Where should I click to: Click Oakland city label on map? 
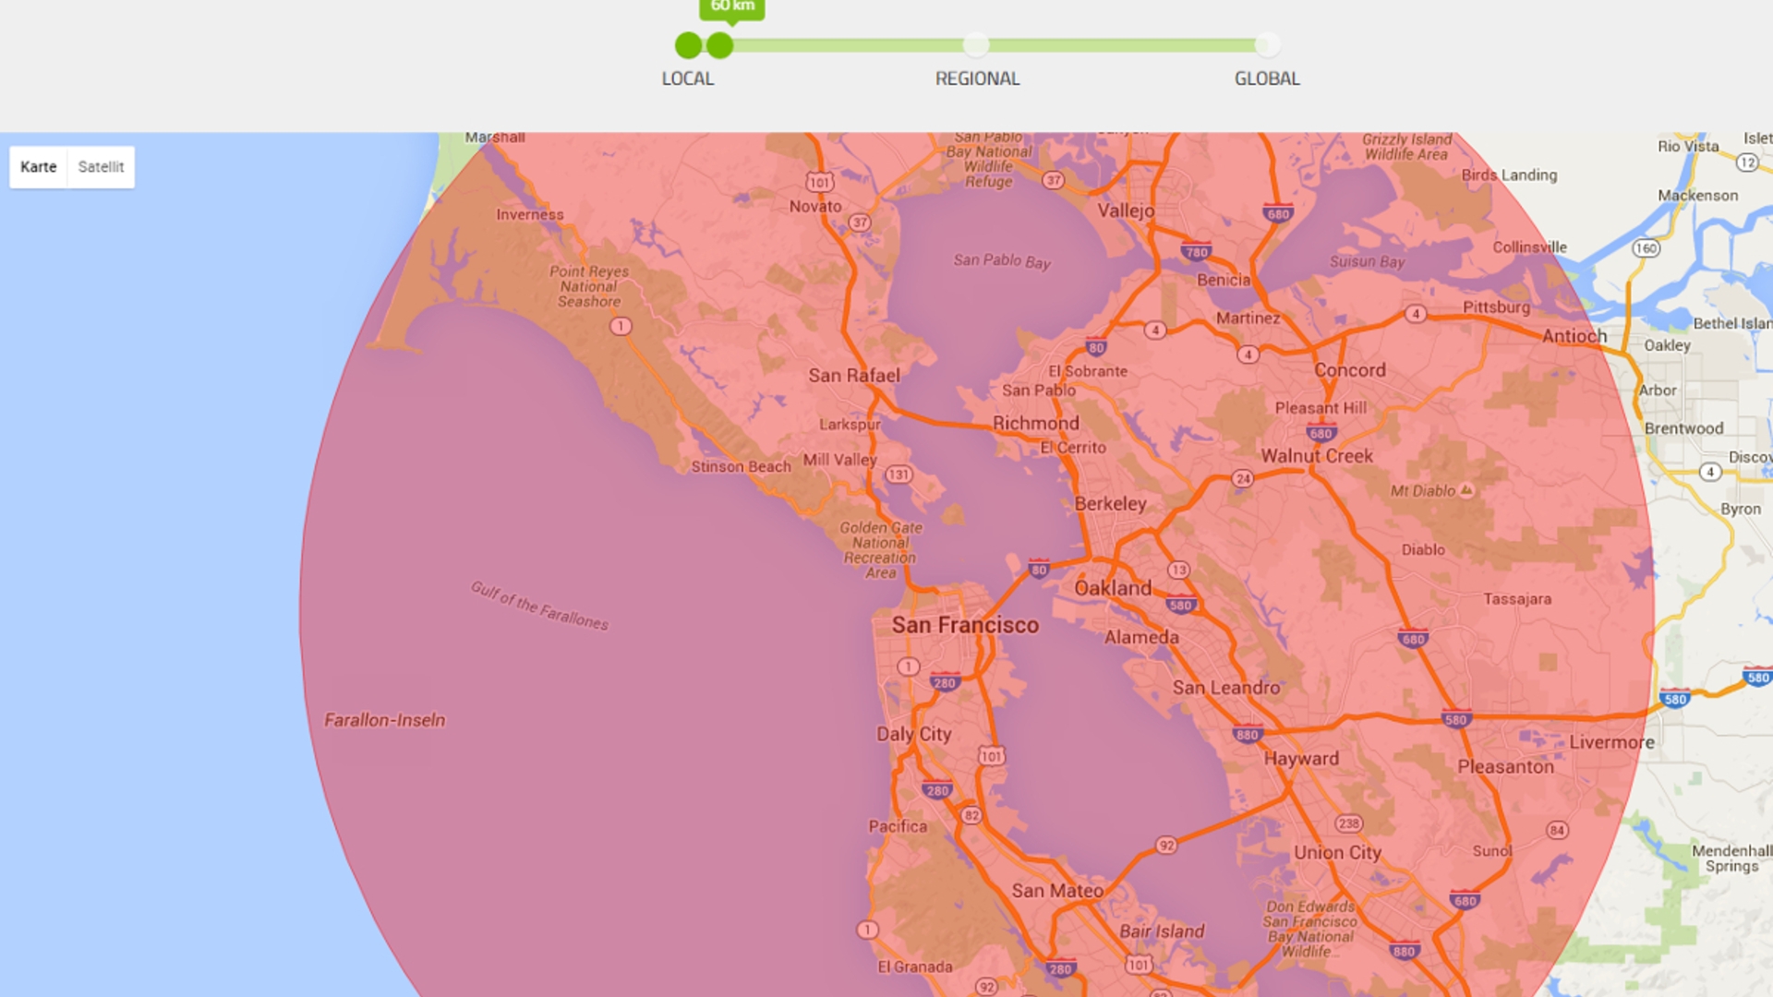point(1113,588)
